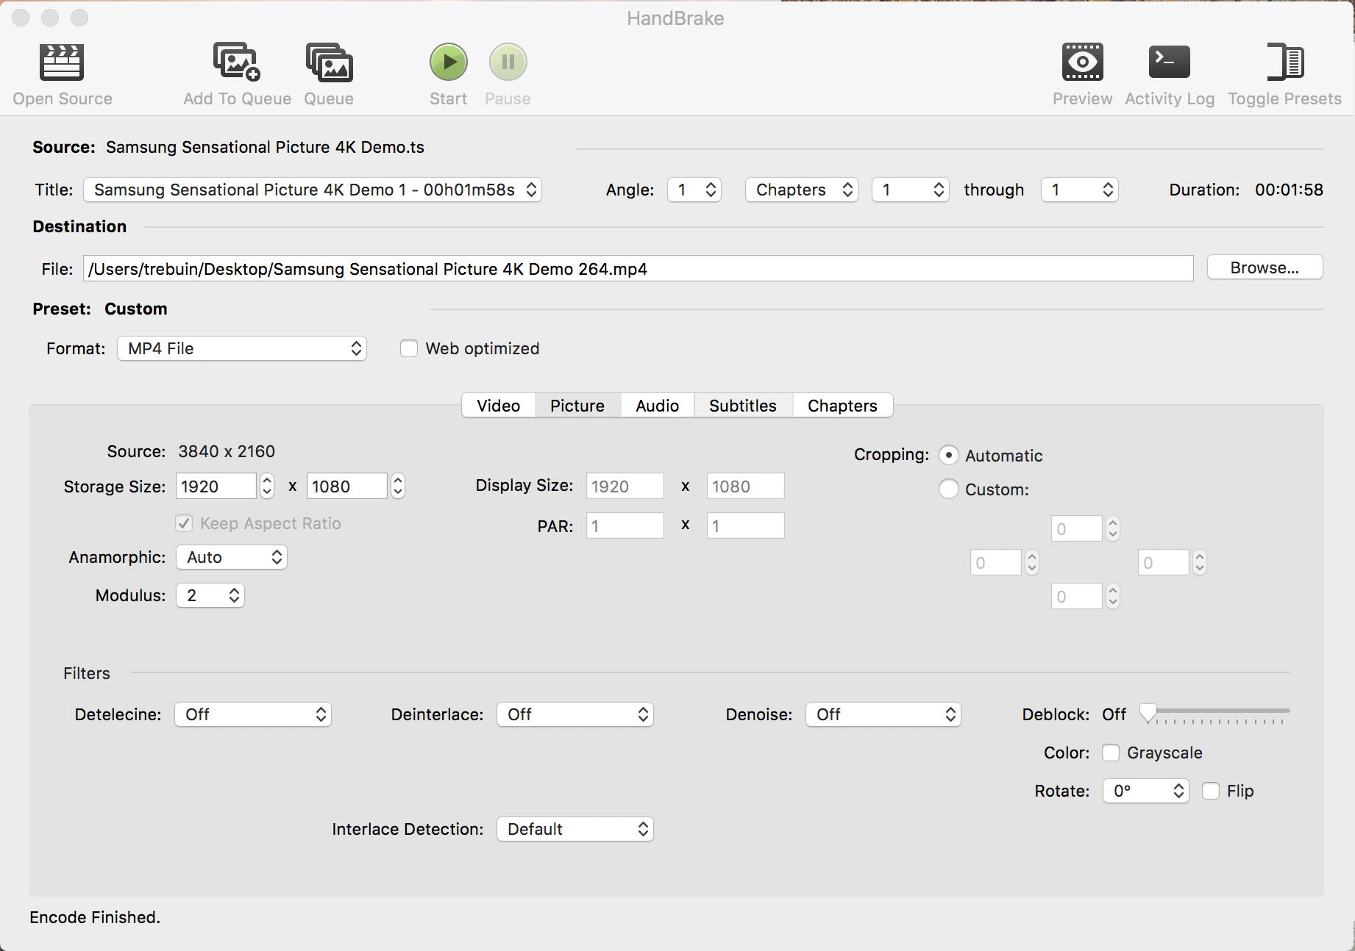The height and width of the screenshot is (951, 1355).
Task: Open the Anamorphic Auto dropdown
Action: pos(232,557)
